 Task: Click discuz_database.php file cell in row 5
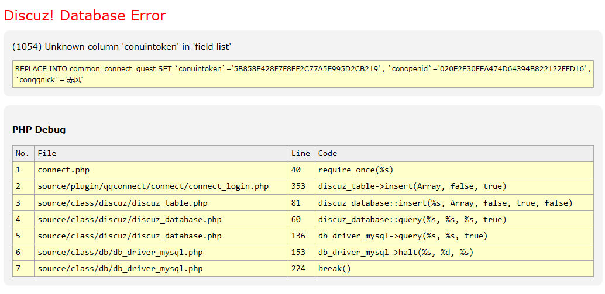coord(129,236)
